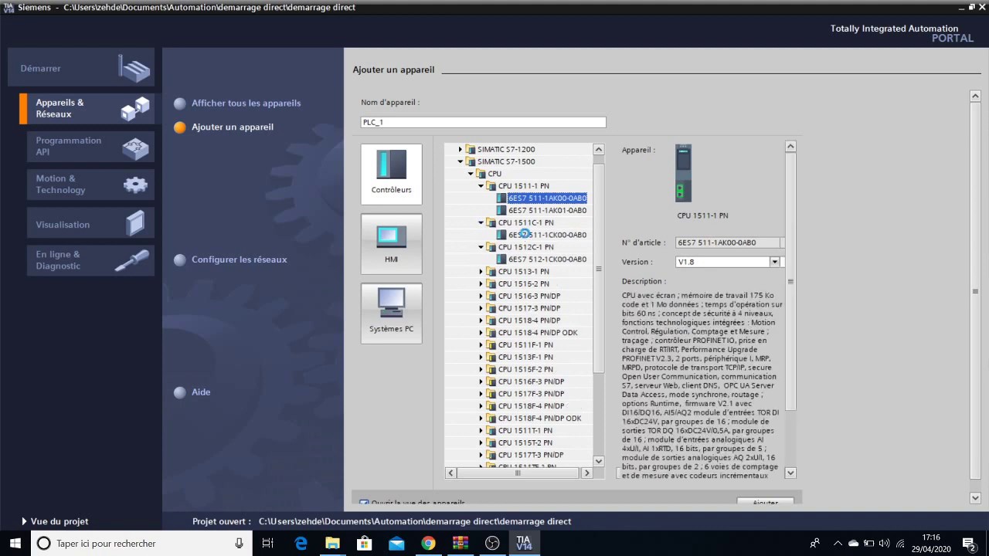Click device tree scroll-down arrow
The height and width of the screenshot is (556, 989).
coord(599,460)
